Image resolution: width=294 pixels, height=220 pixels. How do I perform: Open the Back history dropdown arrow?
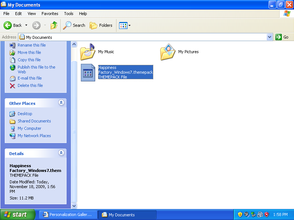tap(26, 25)
